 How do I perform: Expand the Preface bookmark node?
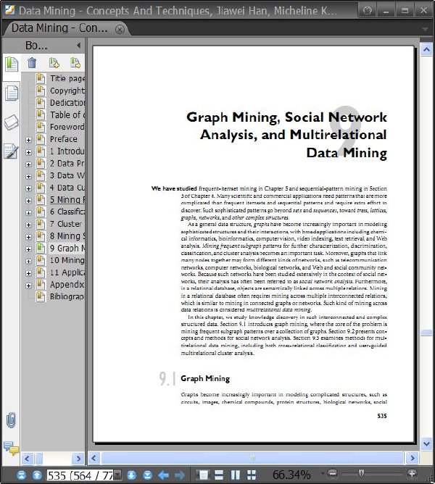(28, 140)
